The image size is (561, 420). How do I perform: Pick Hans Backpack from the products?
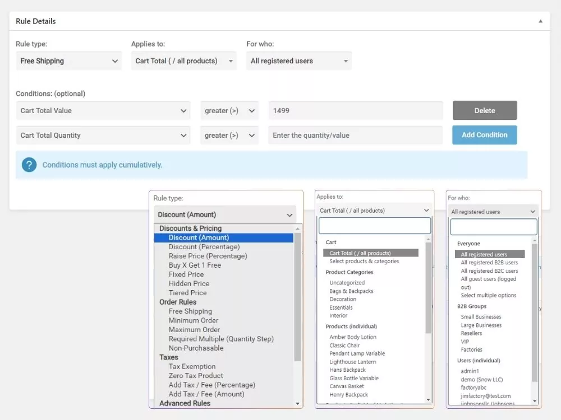pos(347,370)
